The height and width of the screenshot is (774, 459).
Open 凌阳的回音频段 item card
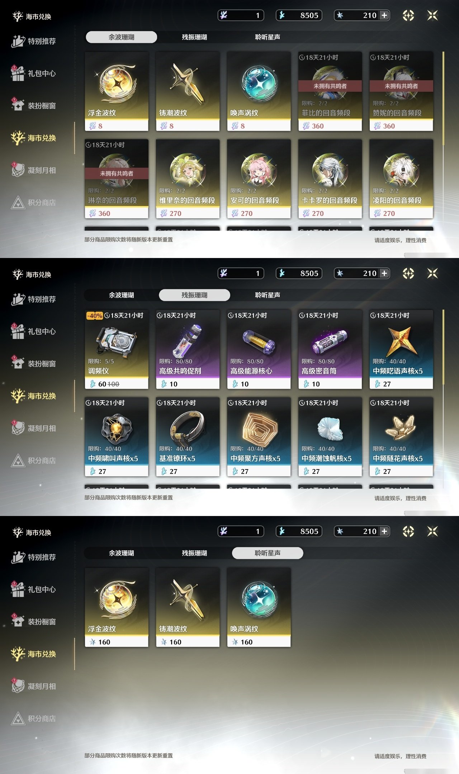(401, 179)
